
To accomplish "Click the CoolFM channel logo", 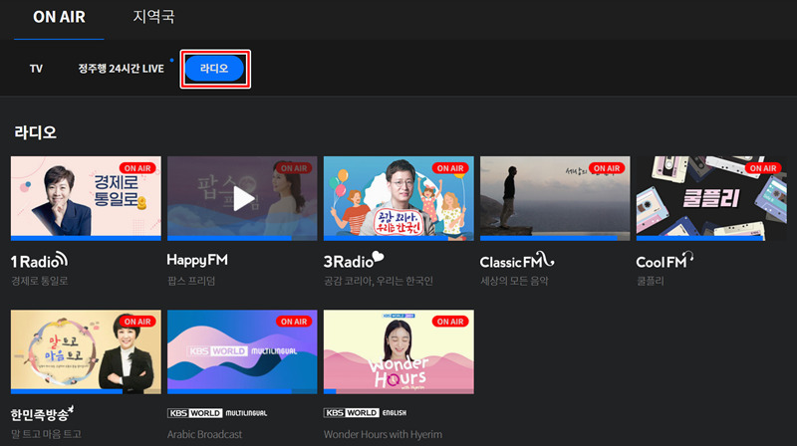I will [664, 260].
